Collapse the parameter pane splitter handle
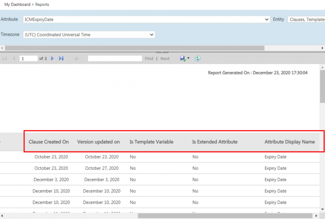The image size is (325, 219). coord(162,52)
